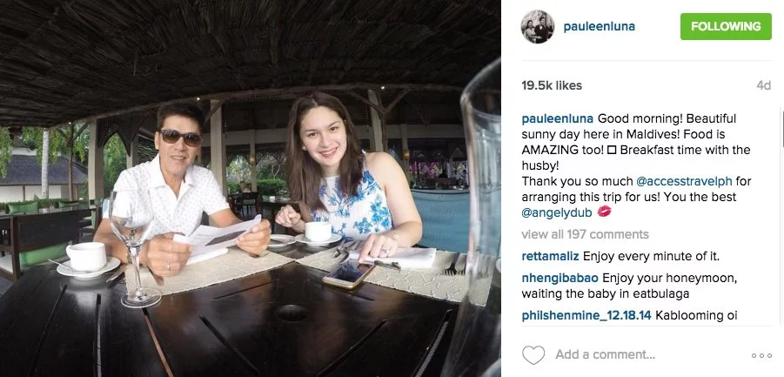
Task: Open the @angelydub mention
Action: point(557,212)
